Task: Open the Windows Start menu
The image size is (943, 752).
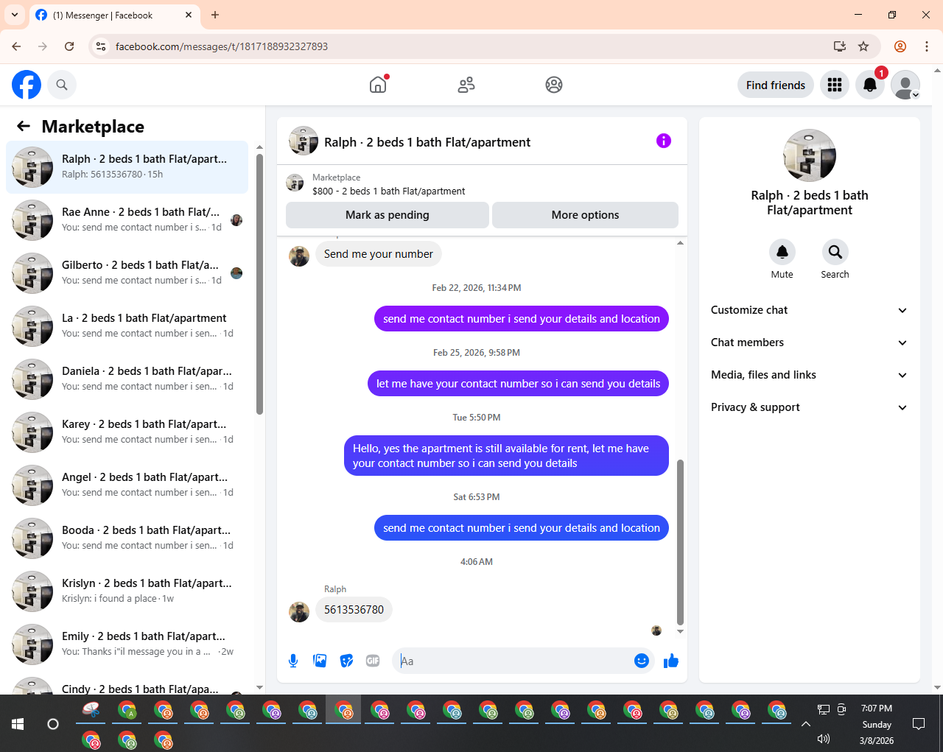Action: coord(18,723)
